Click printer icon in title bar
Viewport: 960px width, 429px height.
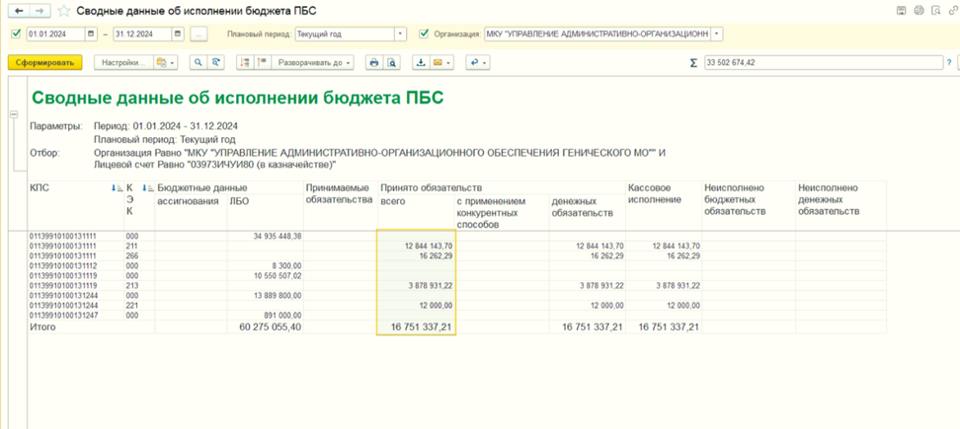click(918, 11)
